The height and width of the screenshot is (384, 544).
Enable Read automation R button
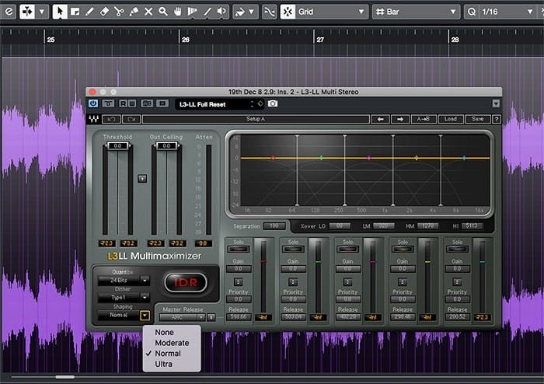tap(123, 103)
